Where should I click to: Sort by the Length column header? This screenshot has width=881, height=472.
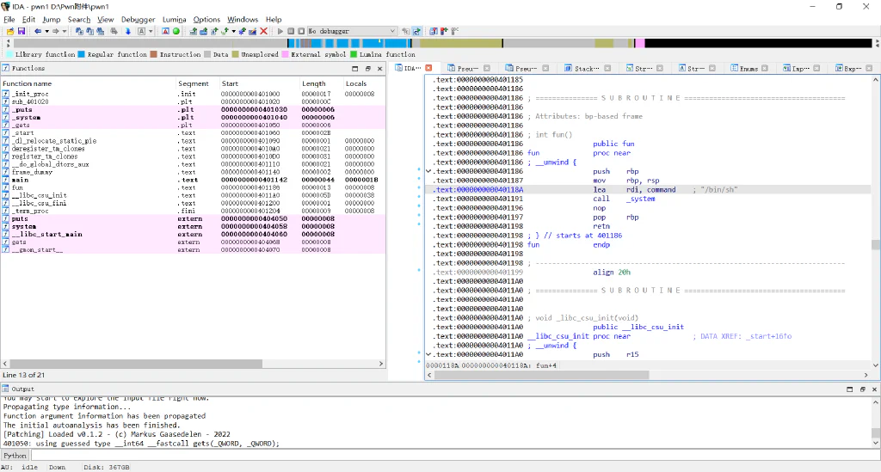322,83
